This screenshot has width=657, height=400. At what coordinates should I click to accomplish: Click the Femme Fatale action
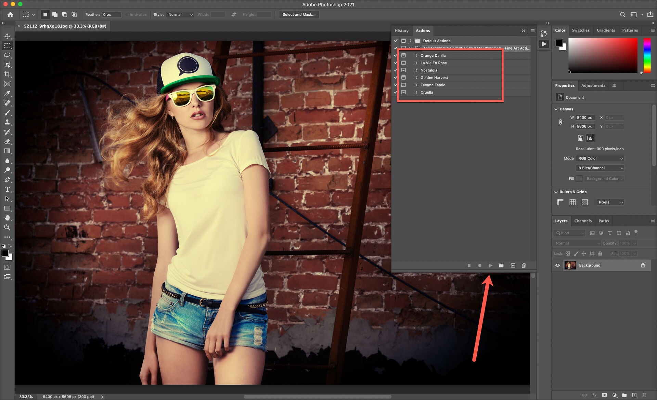point(433,85)
